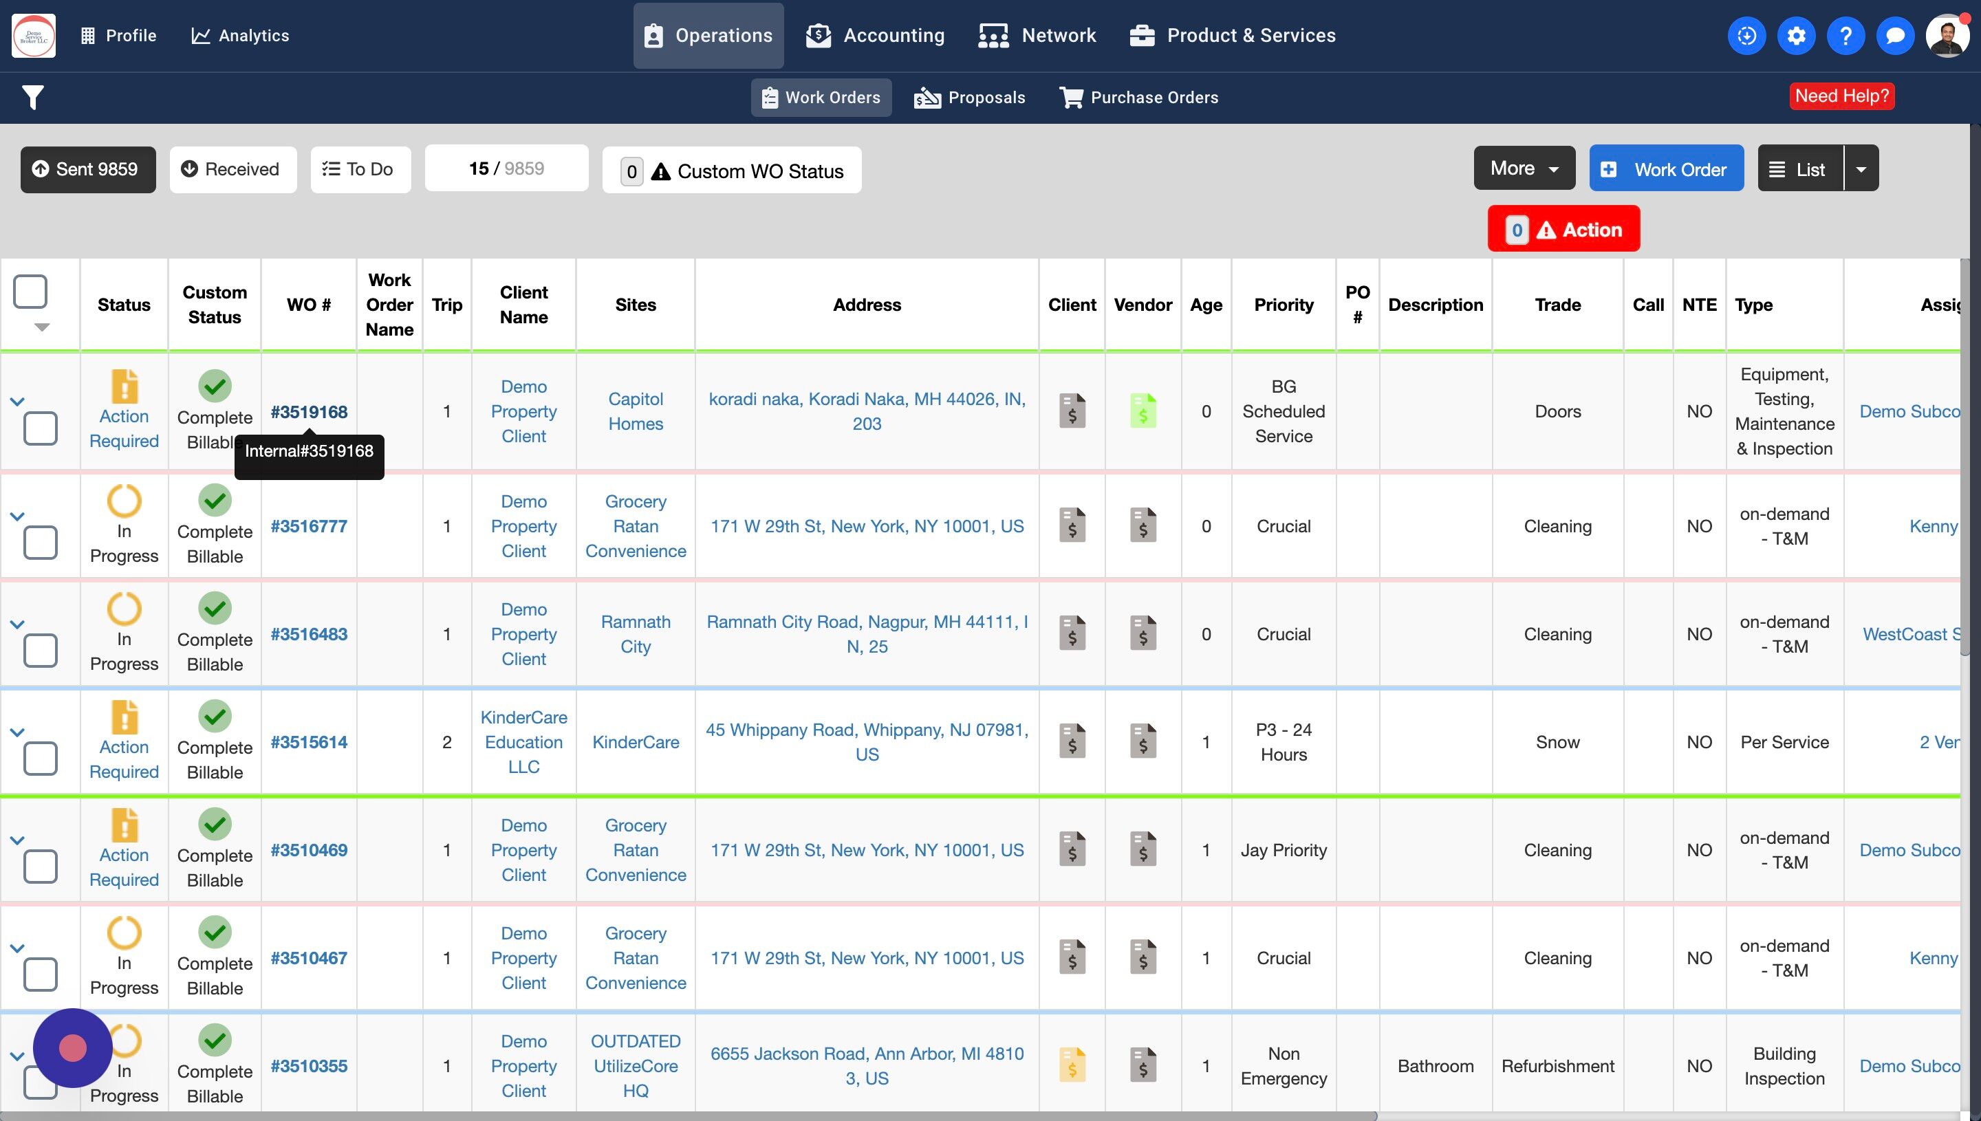Click user avatar in top right

(x=1947, y=35)
